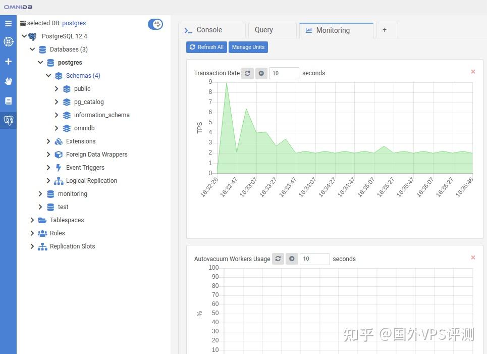The height and width of the screenshot is (354, 487).
Task: Open the snippets notebook icon in sidebar
Action: pyautogui.click(x=8, y=100)
